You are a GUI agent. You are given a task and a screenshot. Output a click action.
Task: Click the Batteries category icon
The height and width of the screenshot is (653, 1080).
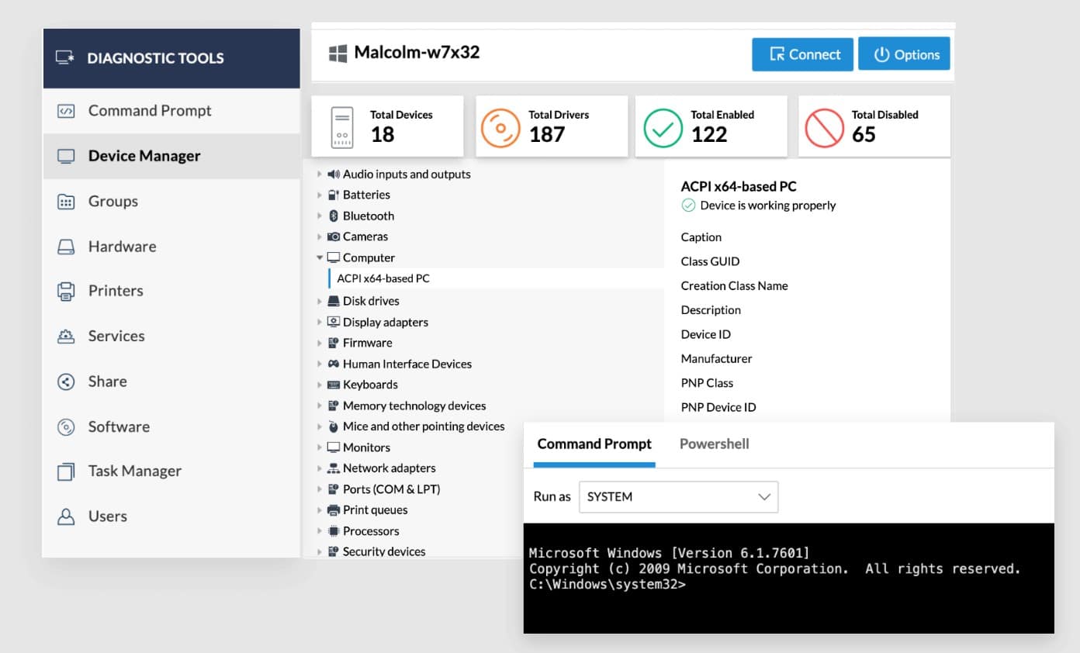click(334, 195)
